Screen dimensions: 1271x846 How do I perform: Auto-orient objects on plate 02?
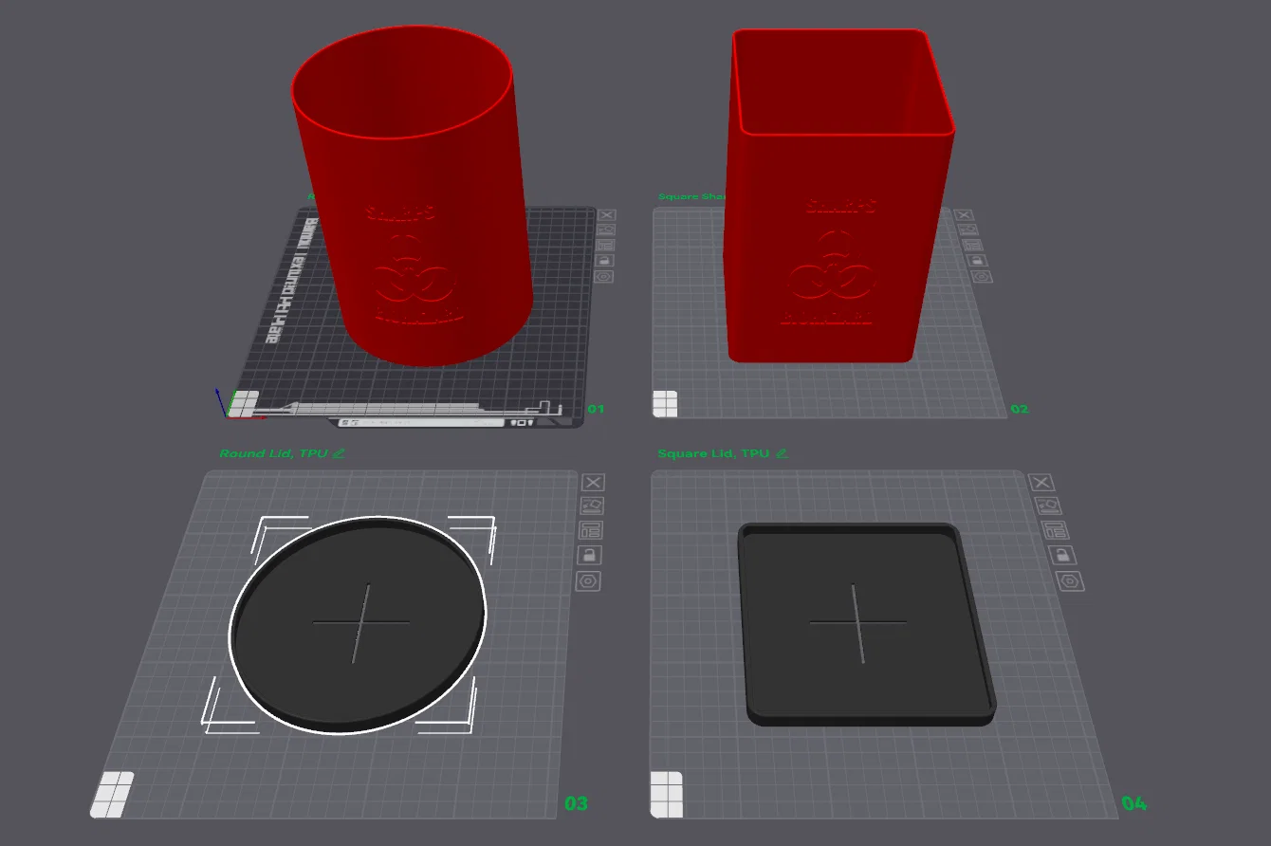pos(970,230)
